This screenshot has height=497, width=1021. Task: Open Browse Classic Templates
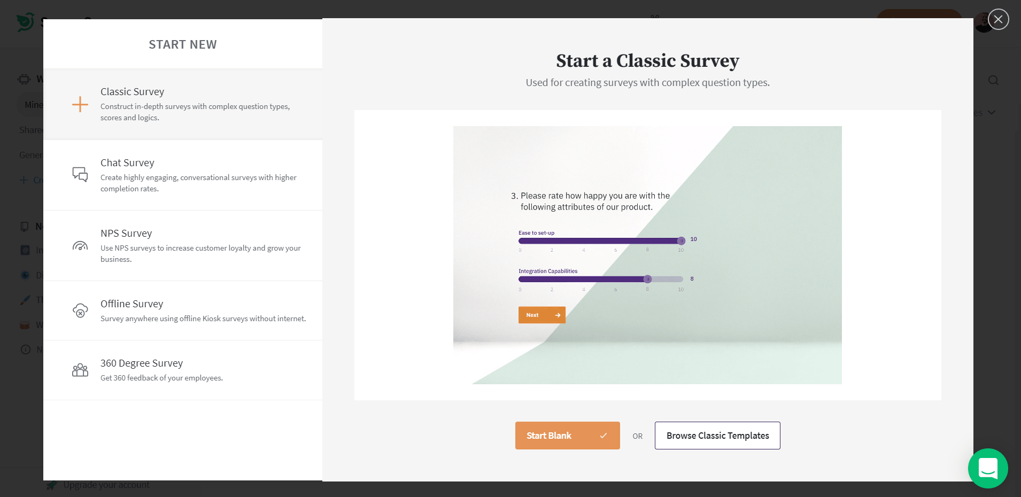pyautogui.click(x=717, y=436)
